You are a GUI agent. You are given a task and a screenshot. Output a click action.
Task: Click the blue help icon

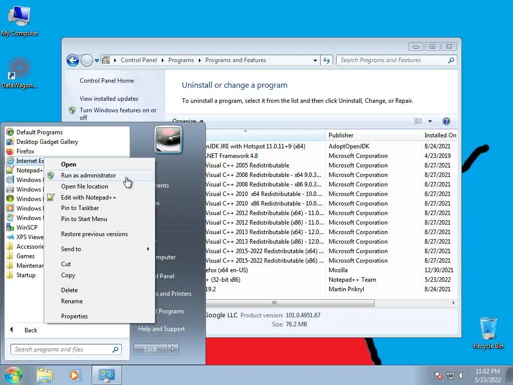coord(446,121)
